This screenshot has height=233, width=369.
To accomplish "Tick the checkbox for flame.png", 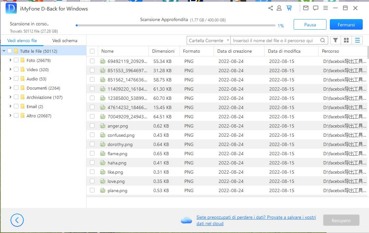I will tap(92, 153).
